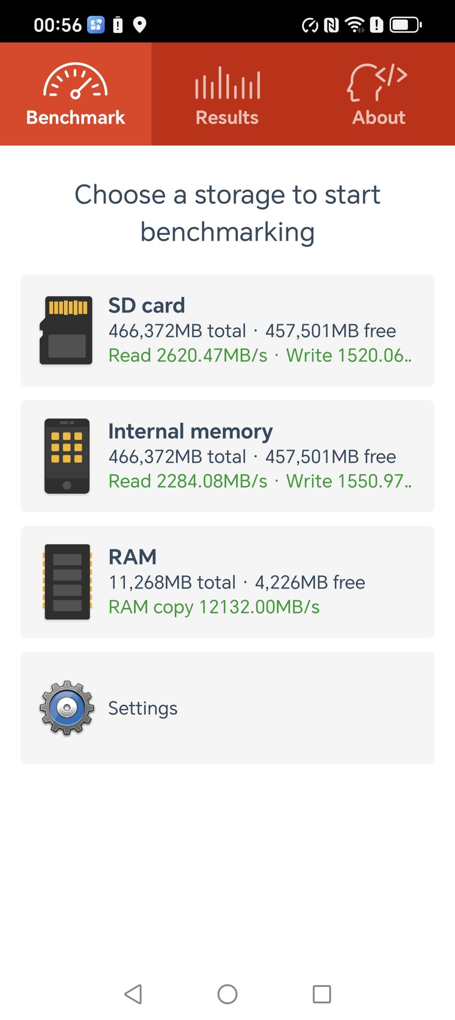Start benchmarking the SD card
455x1020 pixels.
[x=259, y=330]
